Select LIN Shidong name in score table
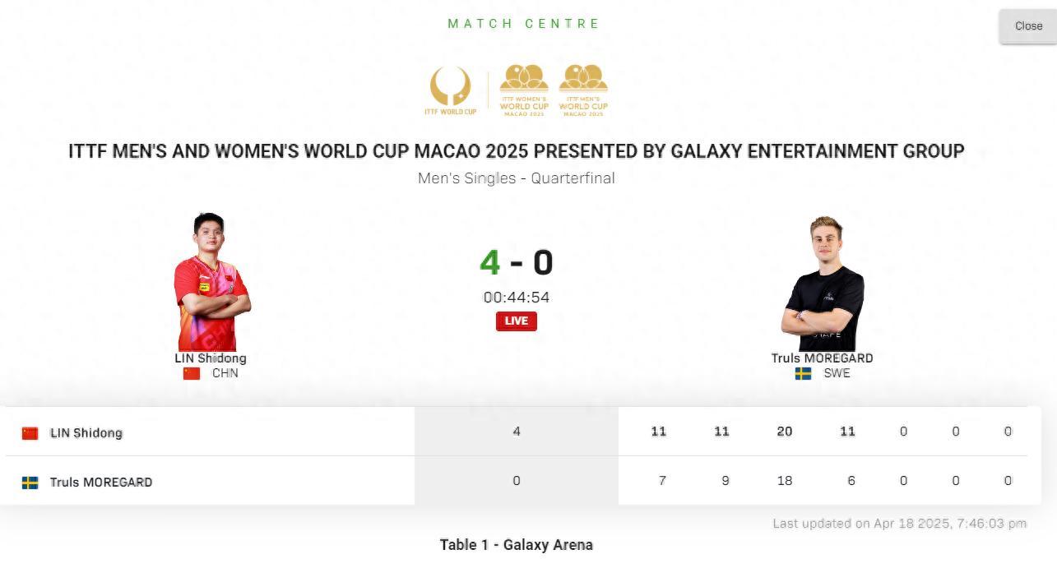This screenshot has width=1057, height=568. coord(86,433)
